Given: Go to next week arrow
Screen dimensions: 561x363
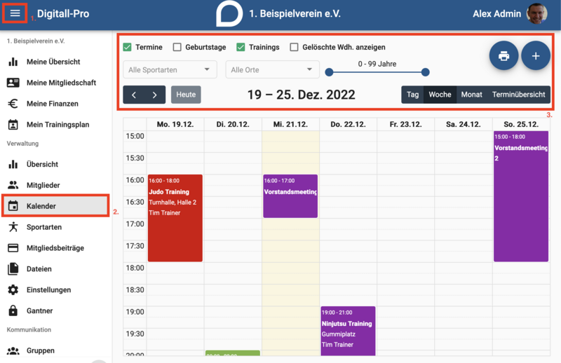Looking at the screenshot, I should point(154,95).
